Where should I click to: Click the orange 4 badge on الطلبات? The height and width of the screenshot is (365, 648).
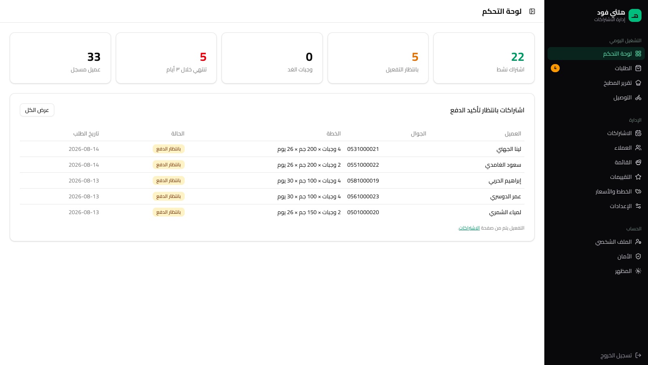(555, 68)
